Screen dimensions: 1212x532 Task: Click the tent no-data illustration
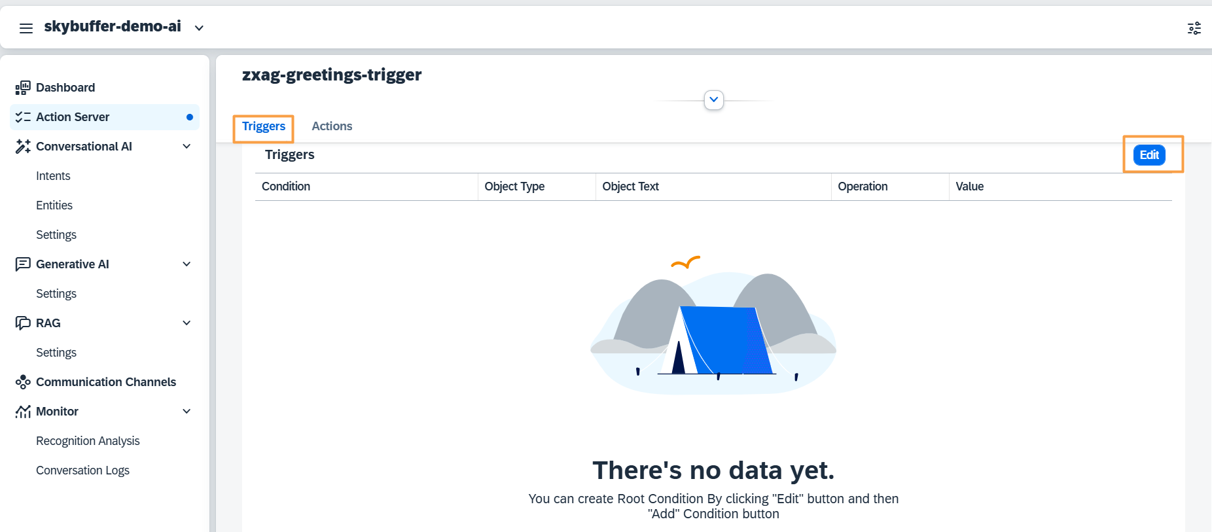tap(713, 325)
